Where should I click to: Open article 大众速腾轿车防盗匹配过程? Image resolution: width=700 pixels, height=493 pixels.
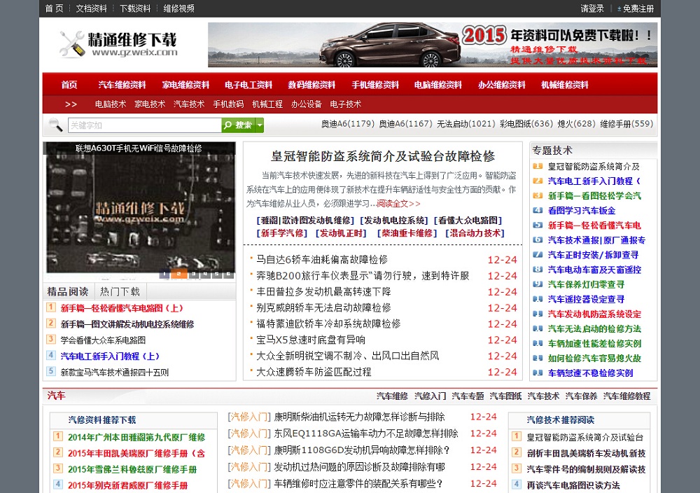[x=314, y=372]
